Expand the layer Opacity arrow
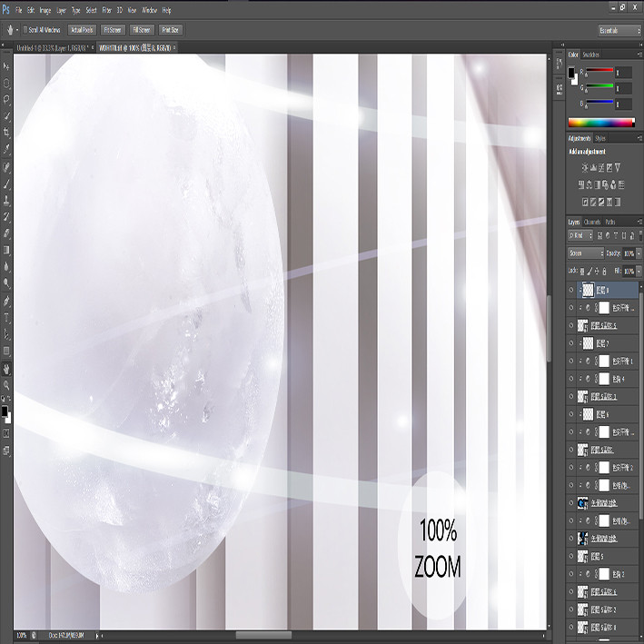The image size is (644, 644). coord(639,253)
